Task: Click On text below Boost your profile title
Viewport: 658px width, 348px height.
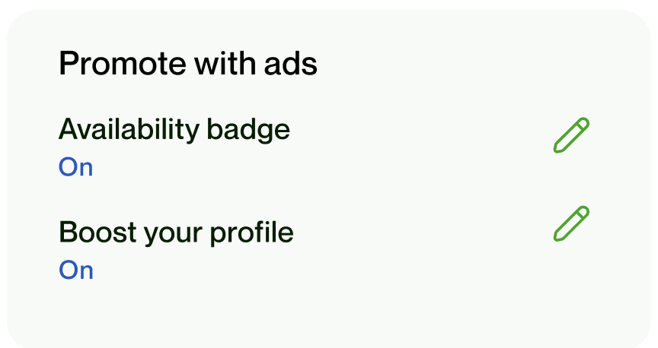Action: point(75,270)
